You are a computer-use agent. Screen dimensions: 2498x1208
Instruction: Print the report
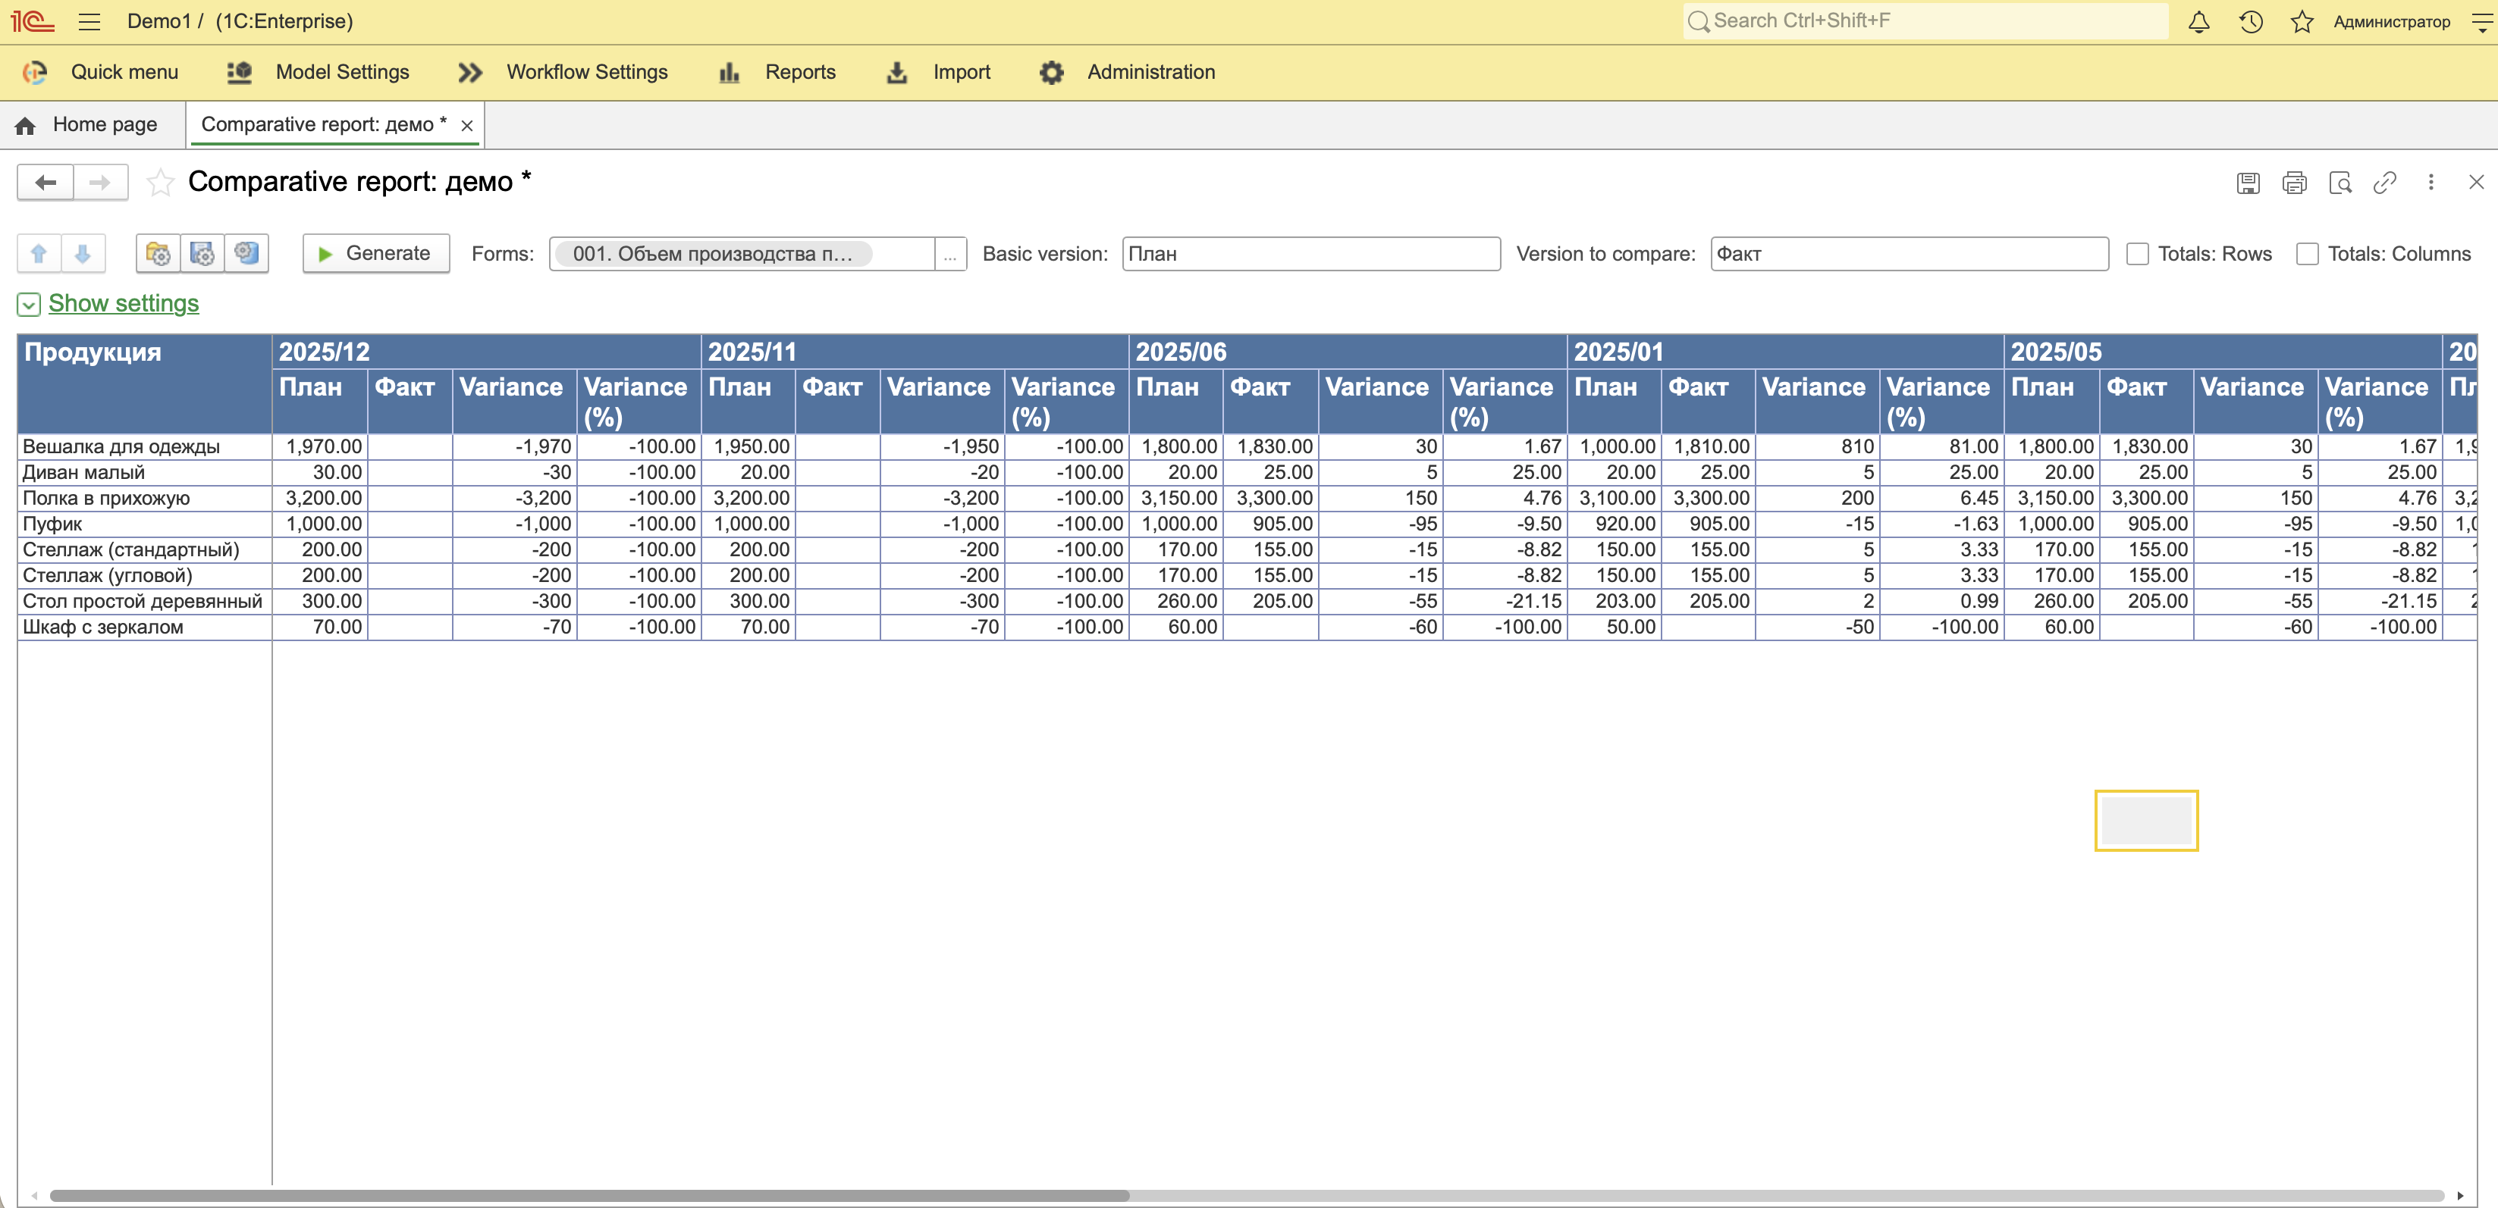point(2293,182)
